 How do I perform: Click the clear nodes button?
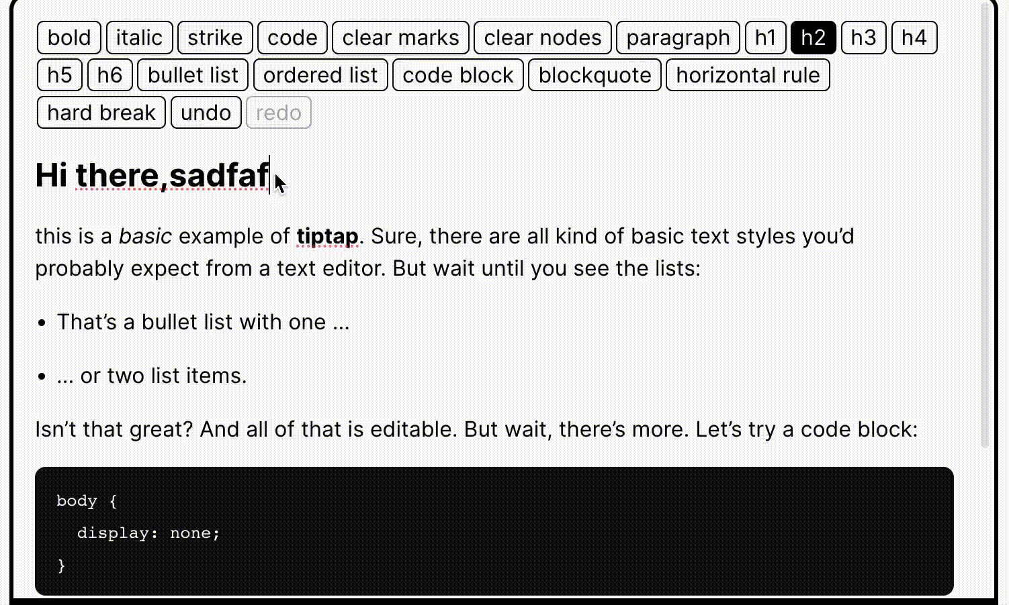point(542,38)
